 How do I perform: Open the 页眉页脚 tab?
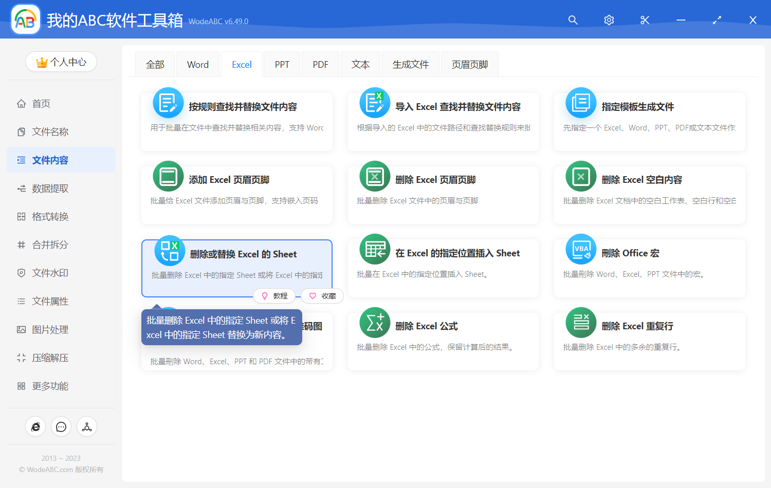pos(469,65)
